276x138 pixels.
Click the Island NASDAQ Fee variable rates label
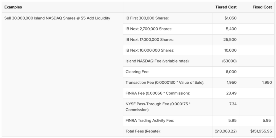pyautogui.click(x=157, y=61)
